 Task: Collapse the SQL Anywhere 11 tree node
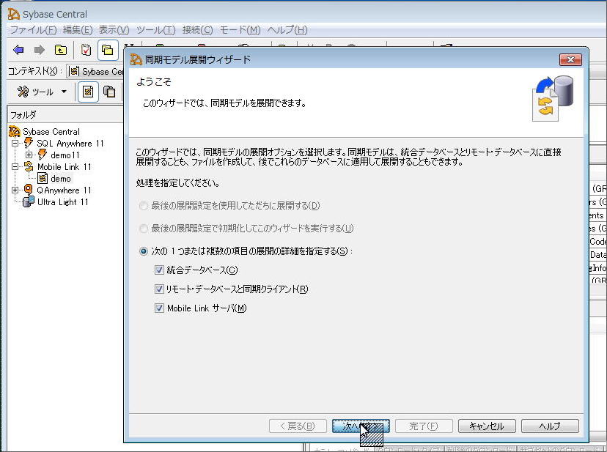tap(15, 144)
